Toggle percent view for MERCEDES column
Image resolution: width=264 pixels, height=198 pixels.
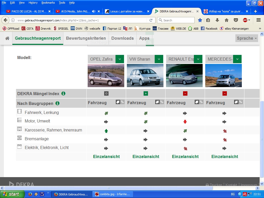click(238, 102)
